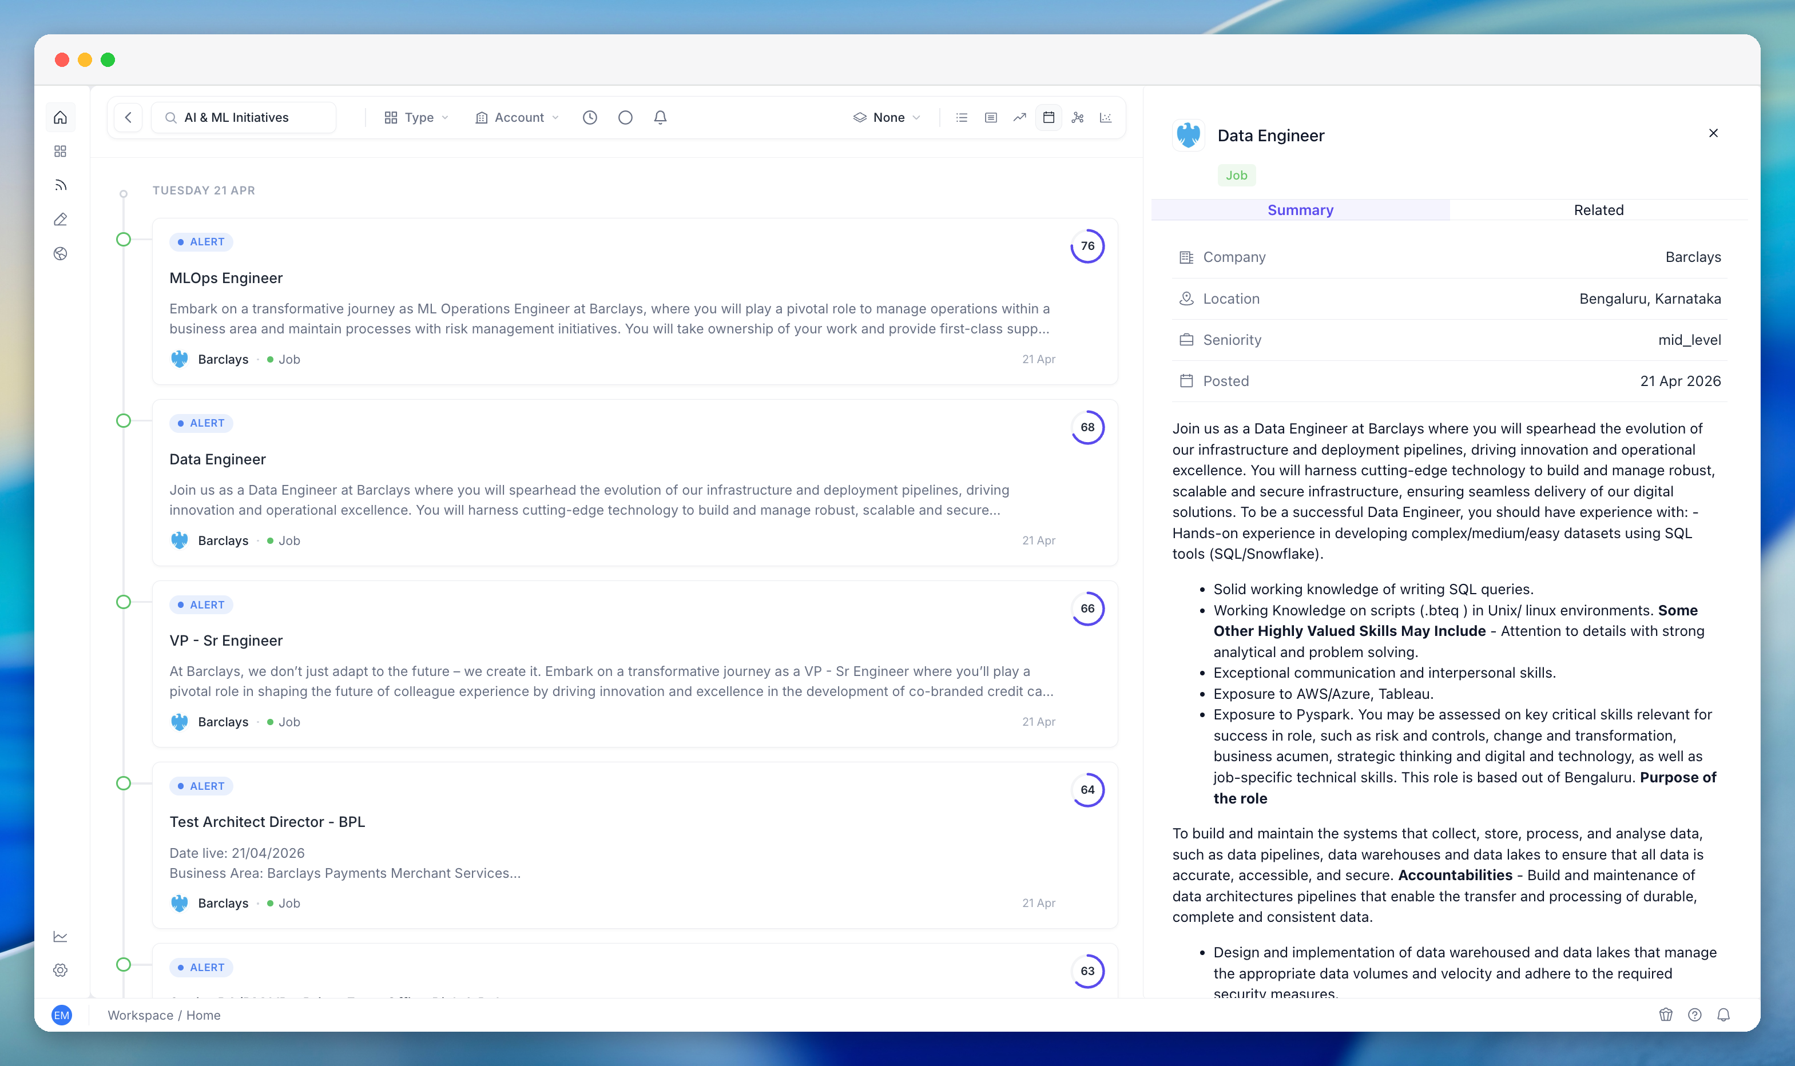Expand the Account filter dropdown
The image size is (1795, 1066).
click(517, 117)
